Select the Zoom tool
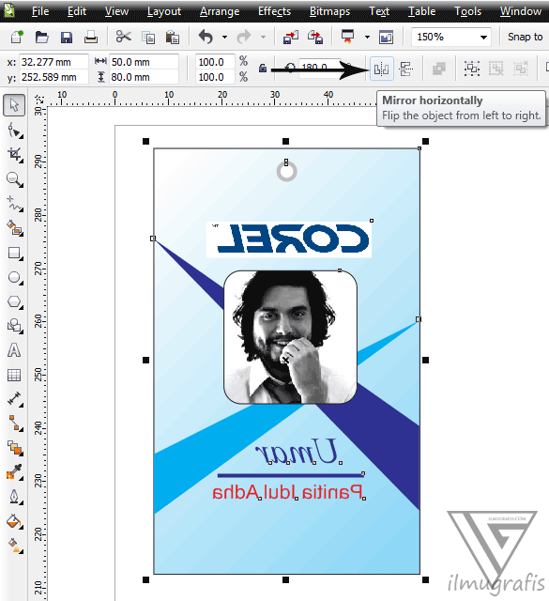 (x=15, y=179)
